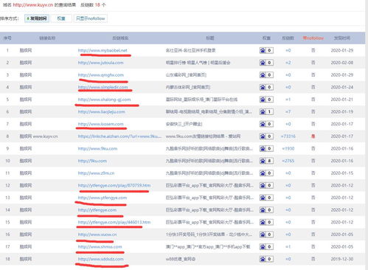Open the ytfengye.com/play/870759.htm link
368x270 pixels.
[x=114, y=185]
